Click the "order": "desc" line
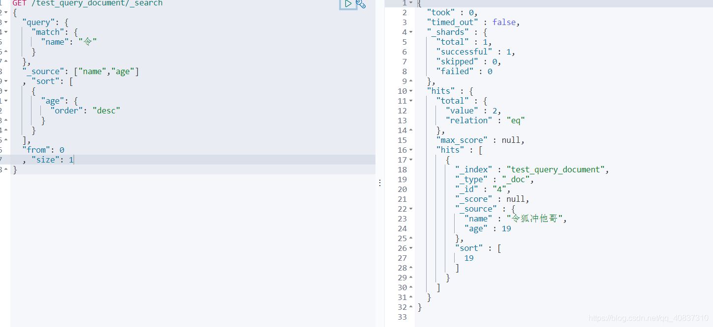The width and height of the screenshot is (713, 327). pyautogui.click(x=85, y=110)
